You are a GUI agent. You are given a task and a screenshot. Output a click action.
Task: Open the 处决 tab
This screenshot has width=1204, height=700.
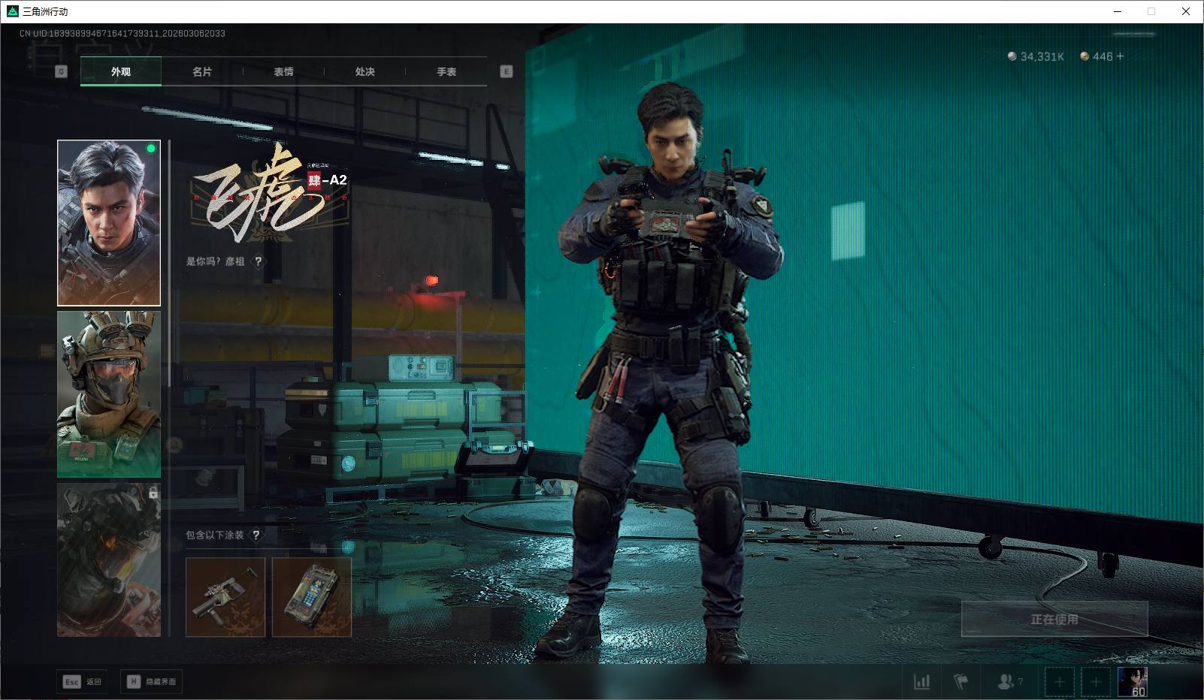click(x=365, y=71)
